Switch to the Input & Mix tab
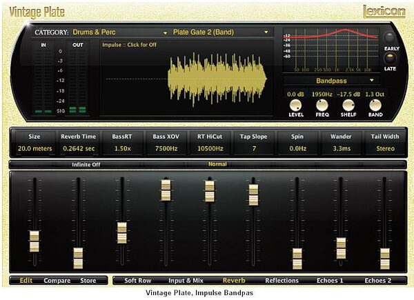The image size is (414, 300). pyautogui.click(x=186, y=281)
